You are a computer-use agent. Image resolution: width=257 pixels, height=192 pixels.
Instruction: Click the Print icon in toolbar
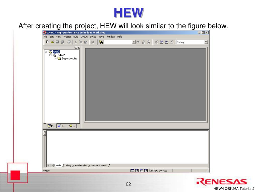tap(69, 42)
